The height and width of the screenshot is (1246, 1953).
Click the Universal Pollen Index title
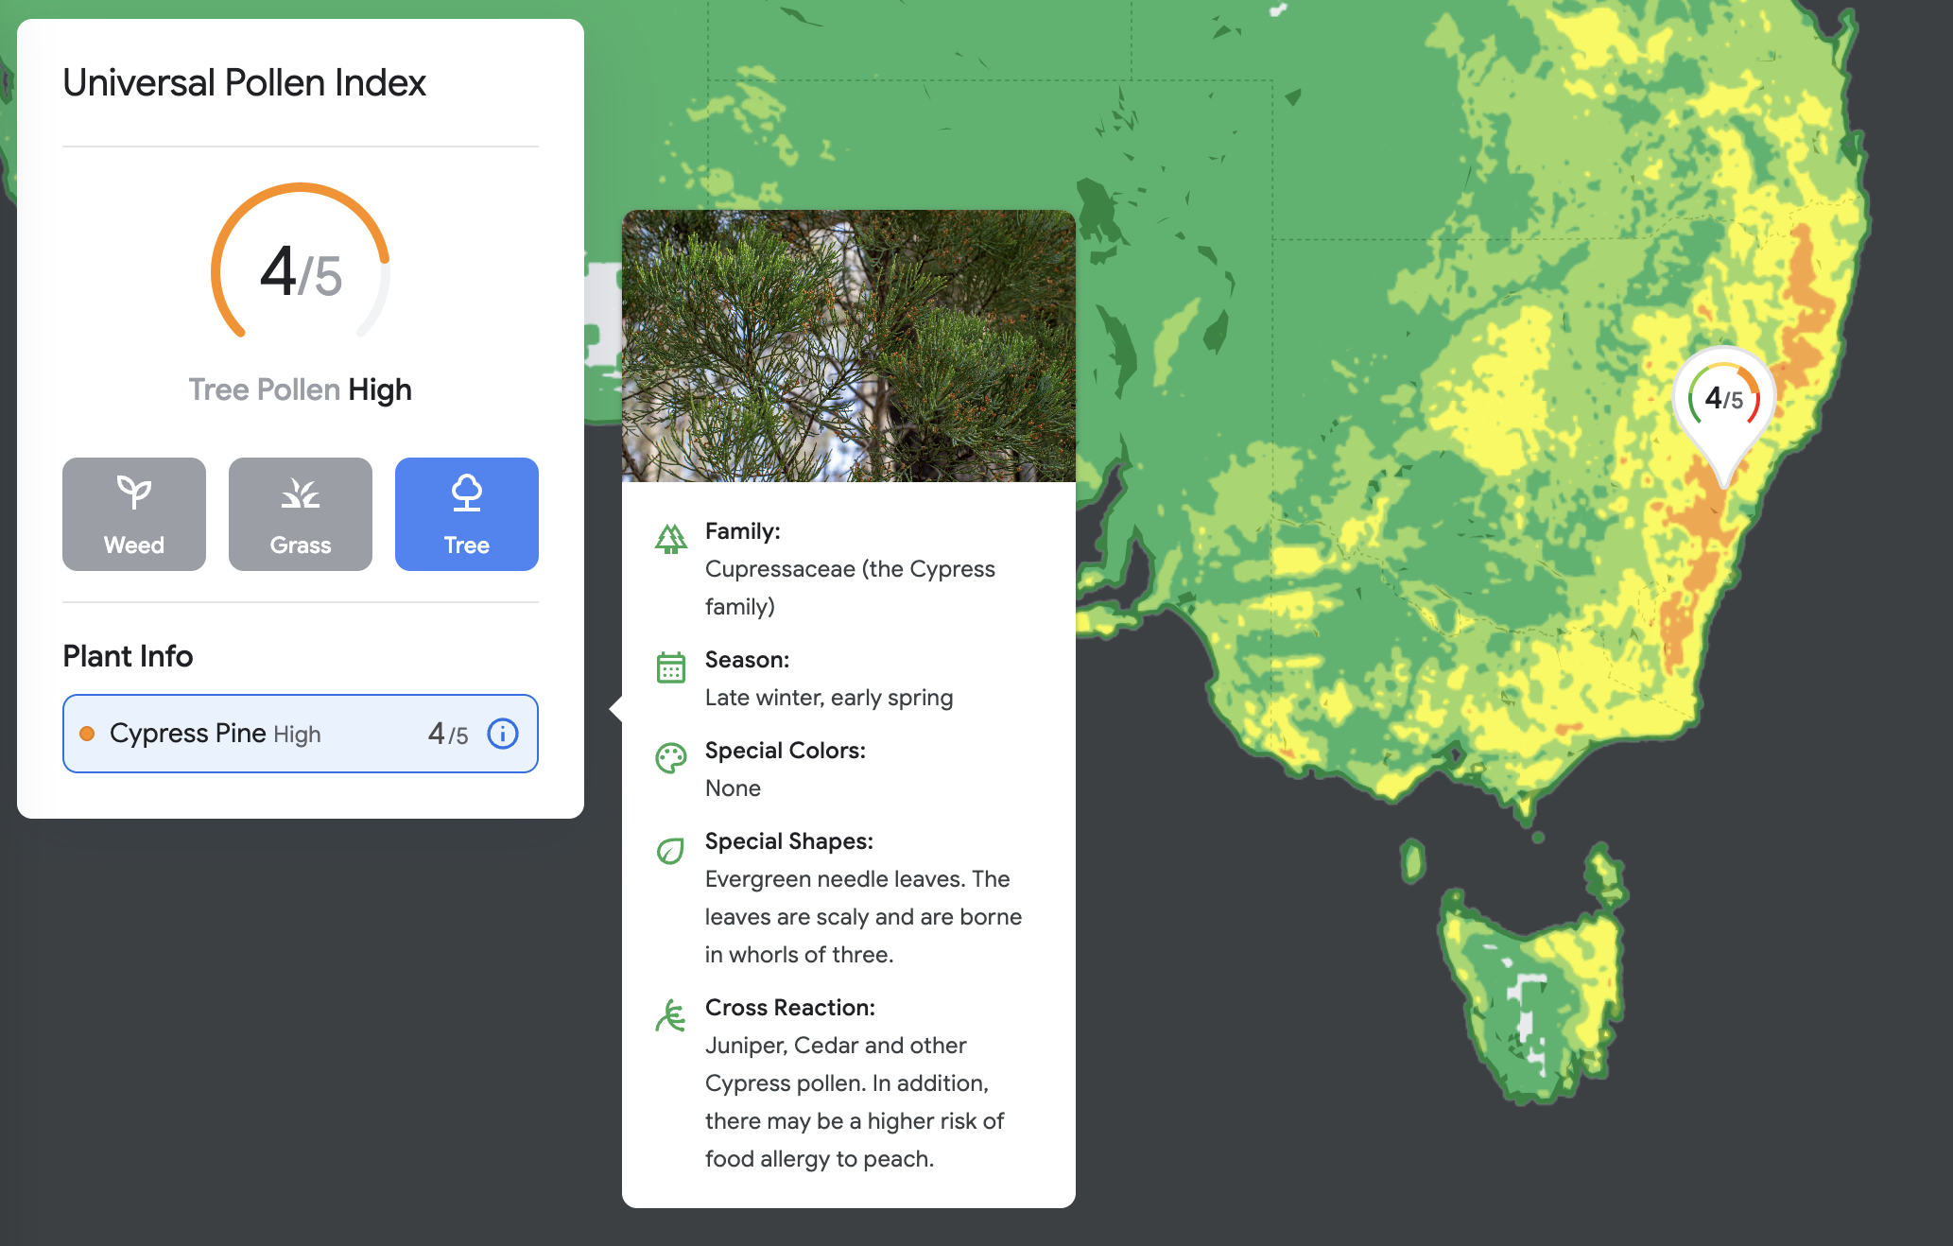click(x=244, y=83)
